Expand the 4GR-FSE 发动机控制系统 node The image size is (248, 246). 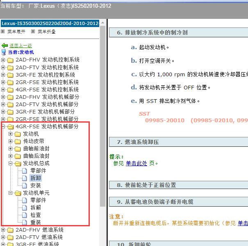(x=3, y=89)
